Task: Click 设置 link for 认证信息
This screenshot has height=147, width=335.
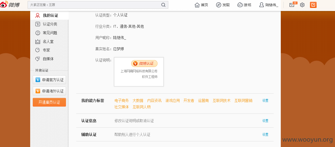Action: pyautogui.click(x=265, y=121)
